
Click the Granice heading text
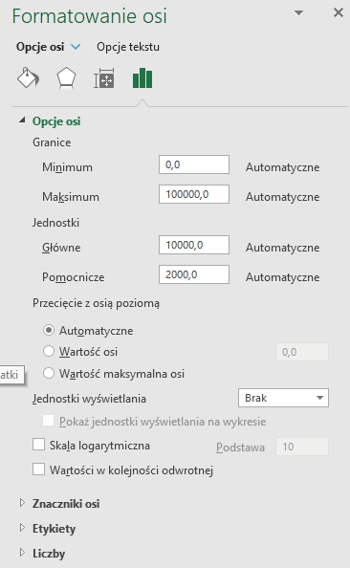pos(52,142)
